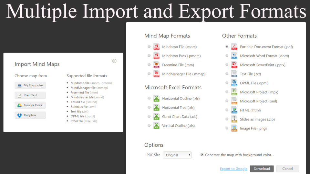Click the Mindmeister file (.mind) list item
310x174 pixels.
[x=88, y=97]
